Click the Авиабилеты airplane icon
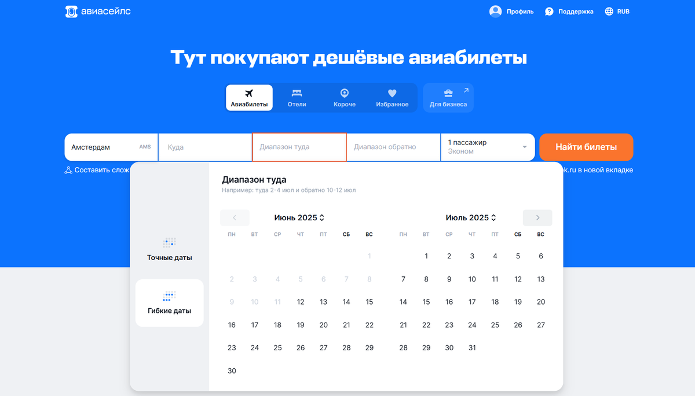Image resolution: width=695 pixels, height=396 pixels. (x=249, y=93)
